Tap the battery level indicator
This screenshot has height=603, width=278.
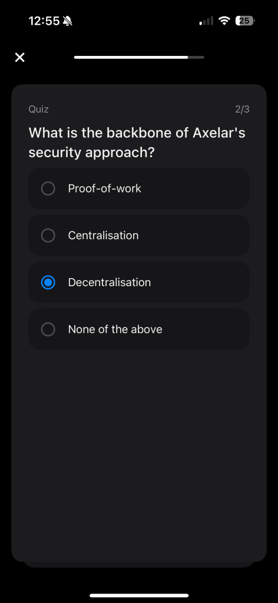245,21
